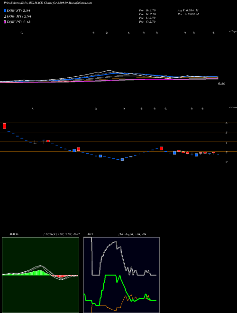Select the 'DOW PT: 2.13' legend label
This screenshot has height=313, width=237.
pyautogui.click(x=18, y=22)
